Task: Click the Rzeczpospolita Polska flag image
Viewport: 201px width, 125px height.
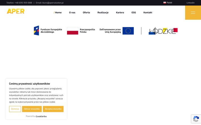Action: tap(73, 31)
